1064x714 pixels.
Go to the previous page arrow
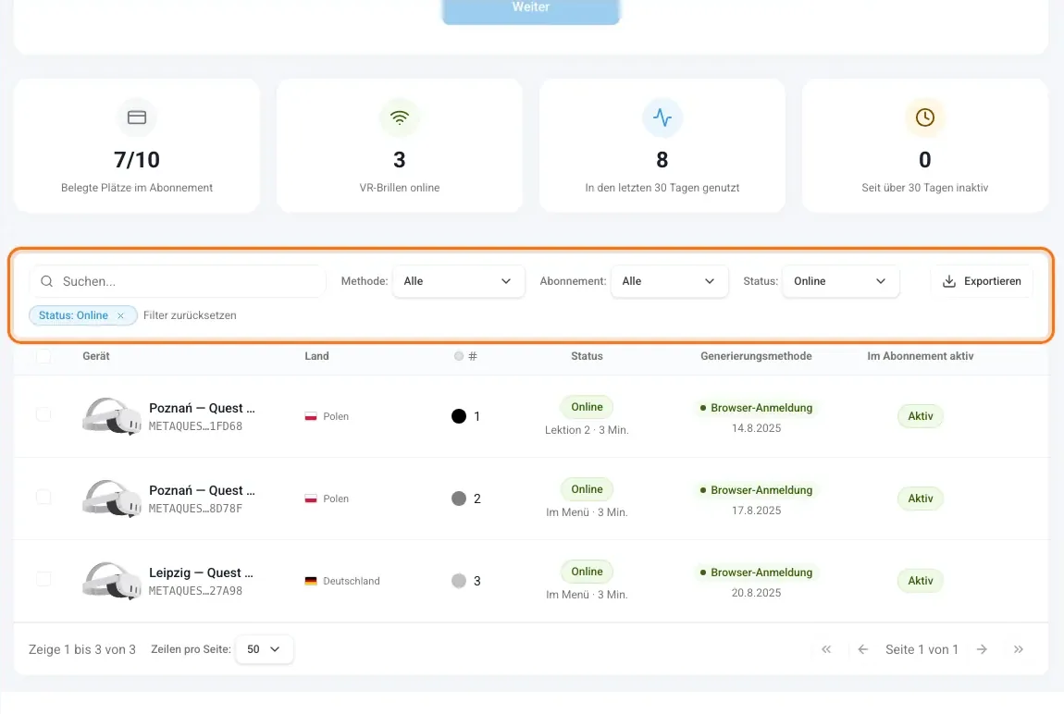pos(862,649)
